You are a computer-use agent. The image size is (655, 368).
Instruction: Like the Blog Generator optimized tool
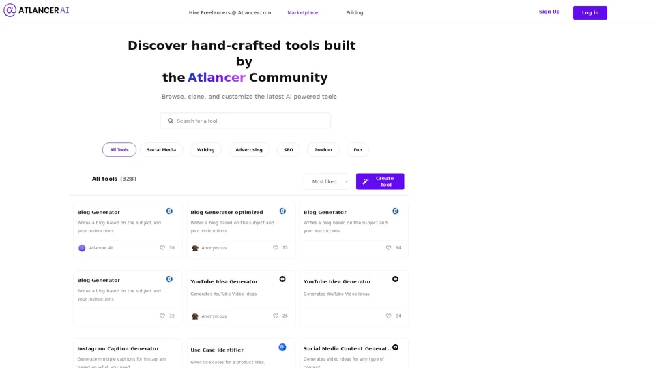[275, 248]
